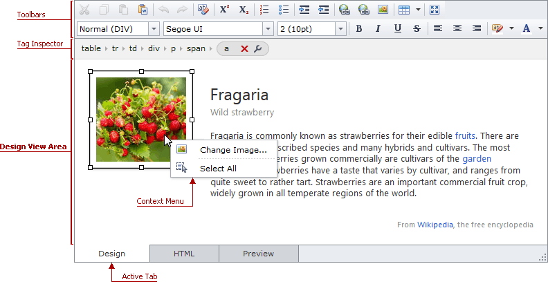
Task: Click the Insert Table grid icon
Action: click(x=404, y=10)
